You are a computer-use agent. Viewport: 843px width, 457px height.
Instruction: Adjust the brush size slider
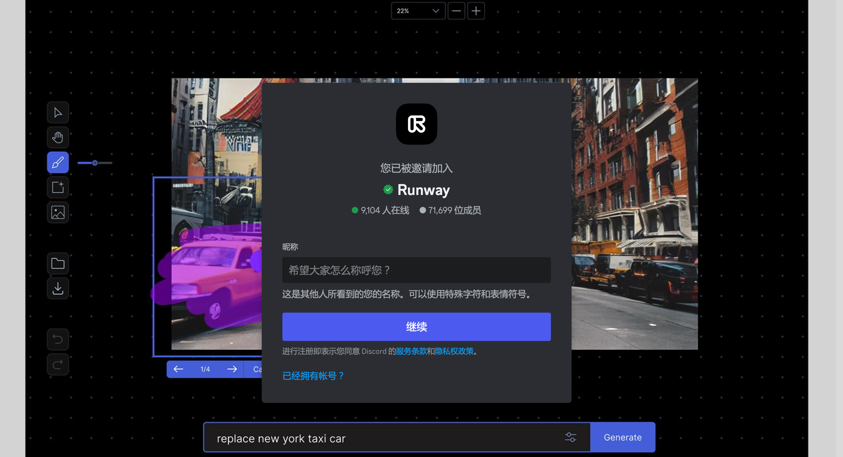click(x=95, y=163)
